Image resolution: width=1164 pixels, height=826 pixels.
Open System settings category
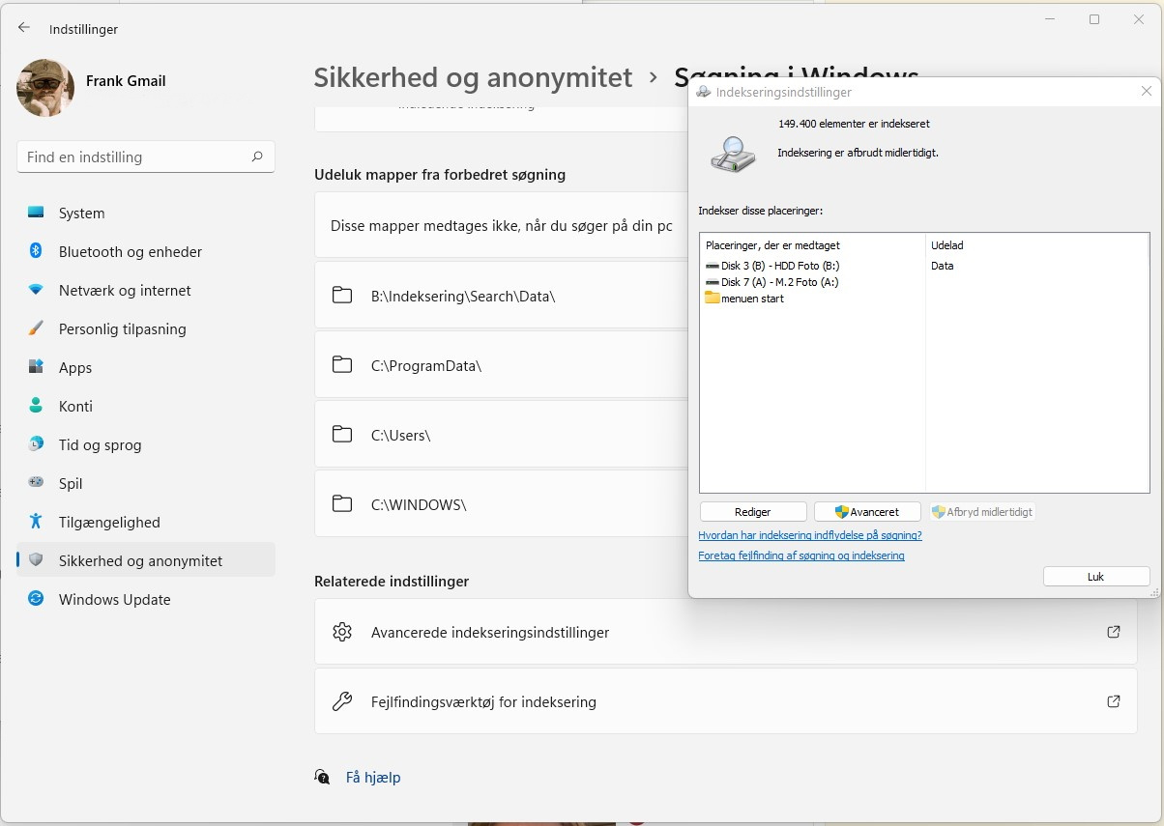coord(146,213)
